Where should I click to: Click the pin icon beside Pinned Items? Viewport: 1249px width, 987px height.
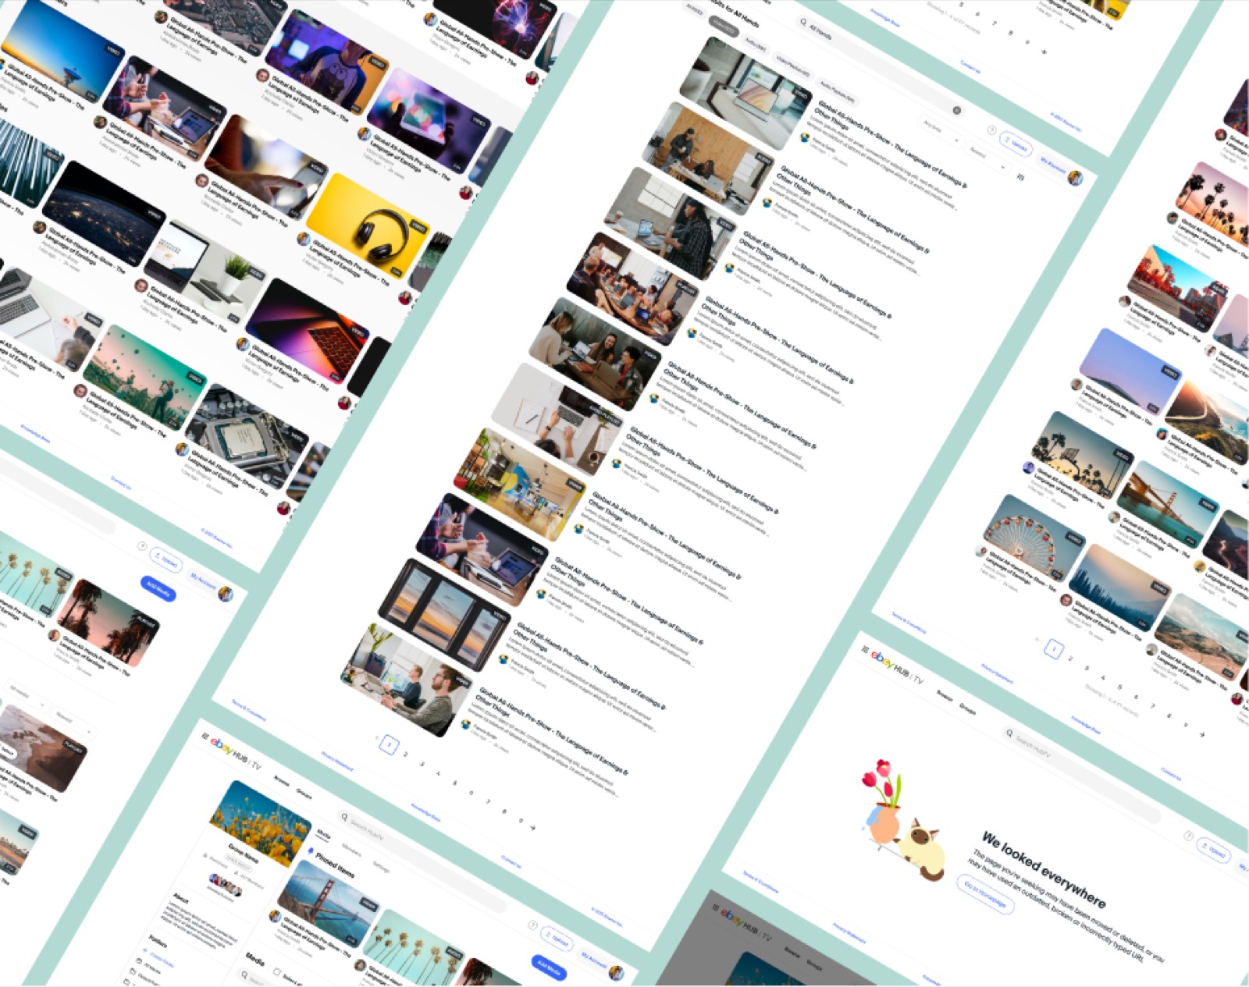tap(310, 851)
